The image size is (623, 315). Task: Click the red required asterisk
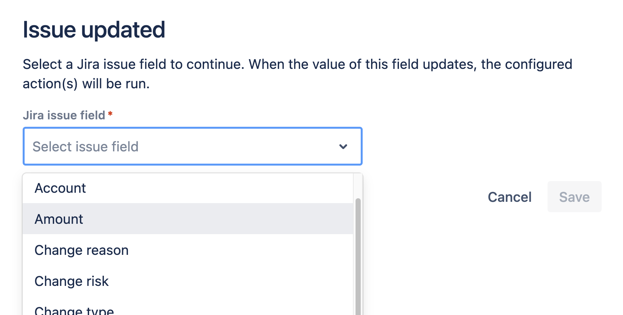[x=110, y=114]
